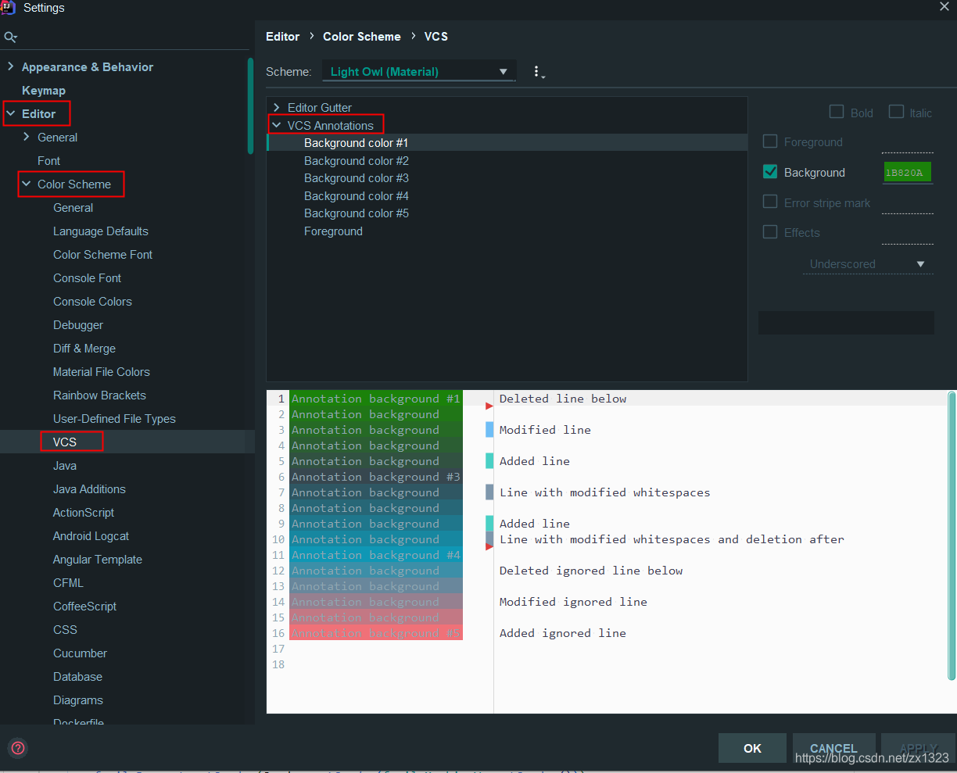The width and height of the screenshot is (957, 773).
Task: Open the Font settings page
Action: click(x=48, y=160)
